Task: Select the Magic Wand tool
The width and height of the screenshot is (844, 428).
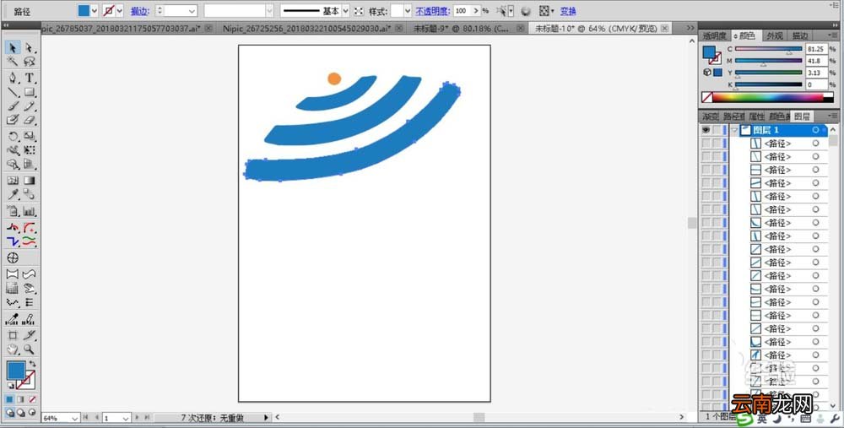Action: pos(13,62)
